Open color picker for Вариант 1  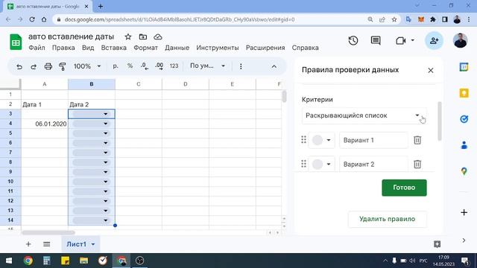click(x=321, y=140)
